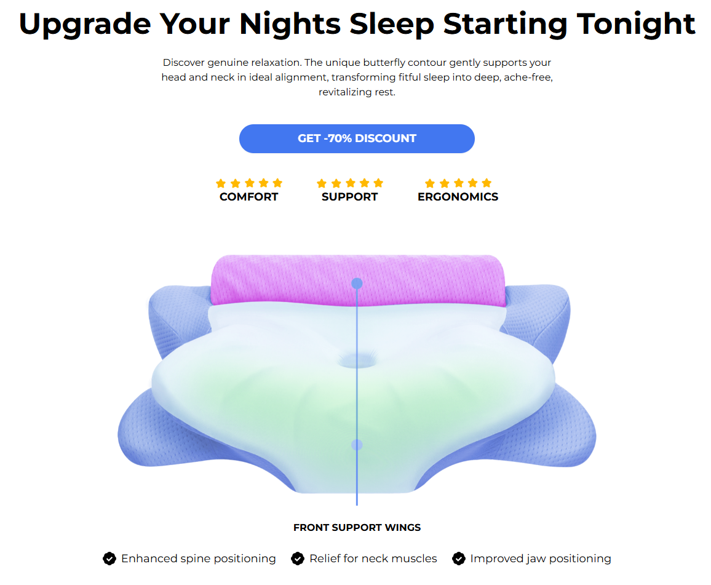Click the GET -70% DISCOUNT button
The height and width of the screenshot is (585, 711).
357,138
